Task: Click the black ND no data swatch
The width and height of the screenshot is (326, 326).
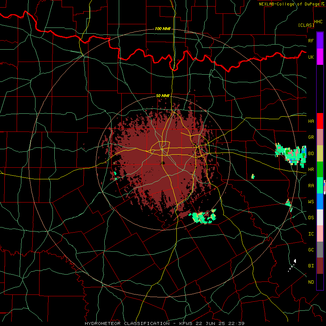Action: [320, 282]
